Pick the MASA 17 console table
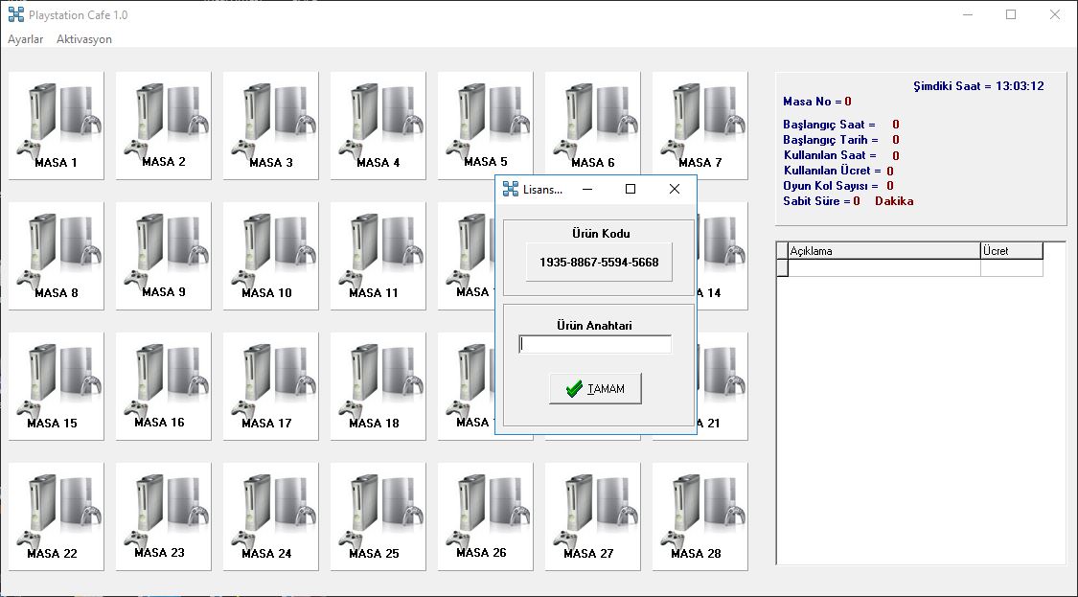Image resolution: width=1078 pixels, height=597 pixels. coord(271,386)
